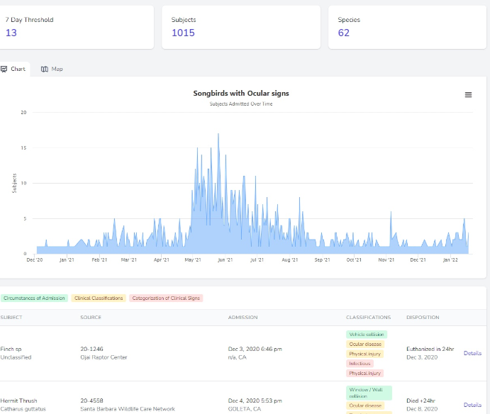This screenshot has width=490, height=414.
Task: Click the Infectious red classification tag
Action: tap(360, 364)
